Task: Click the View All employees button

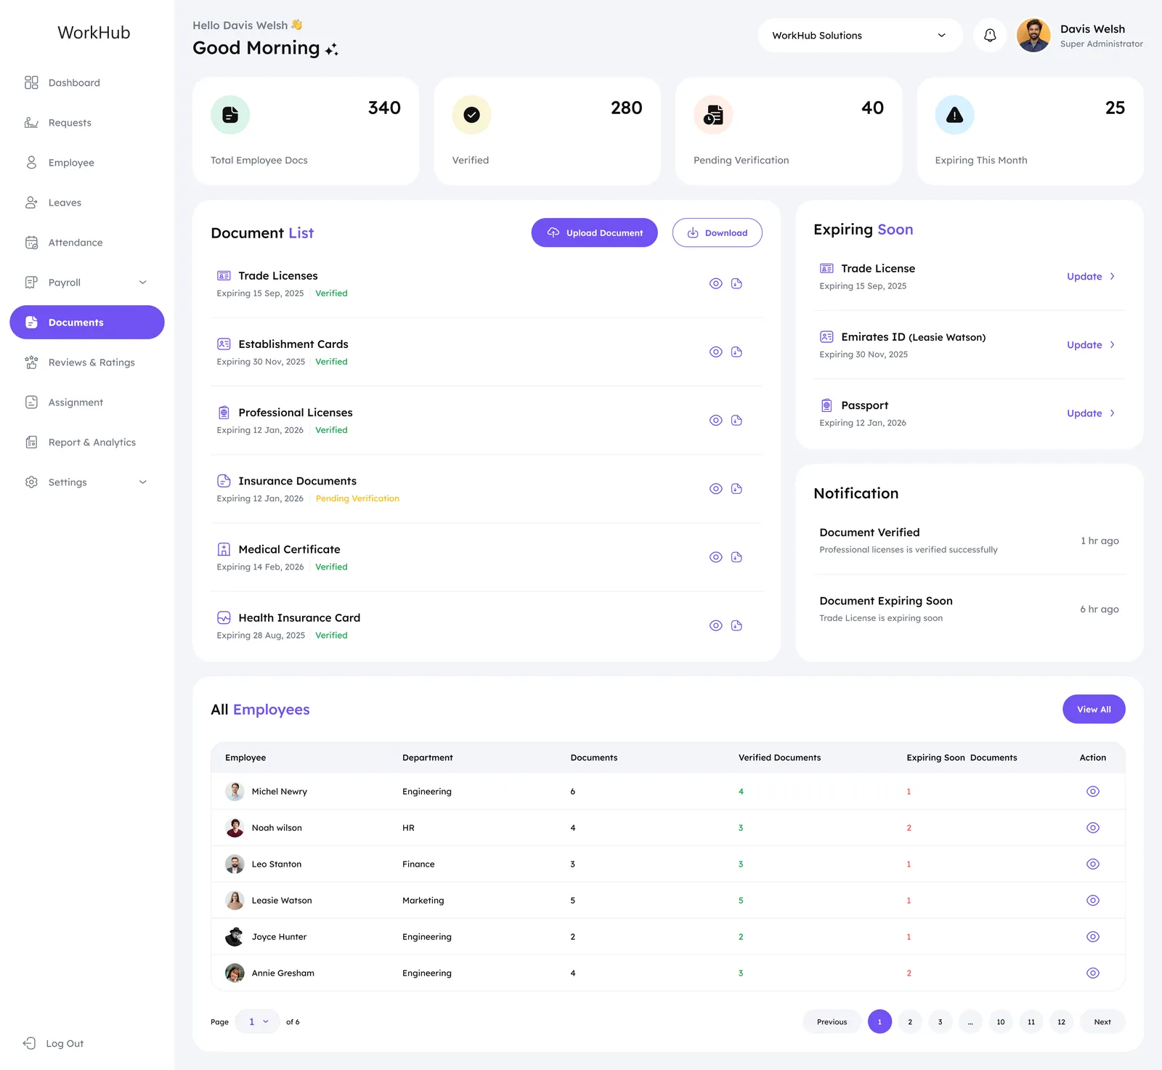Action: pos(1094,709)
